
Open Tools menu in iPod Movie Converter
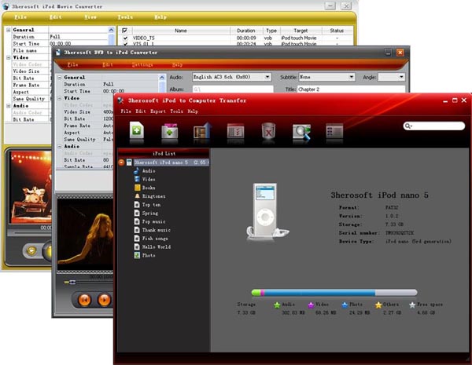[125, 17]
